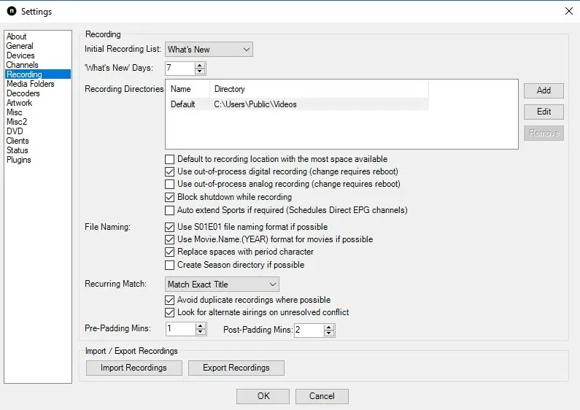Decrease 'What's New' Days with down arrow
Viewport: 580px width, 410px height.
pos(200,71)
